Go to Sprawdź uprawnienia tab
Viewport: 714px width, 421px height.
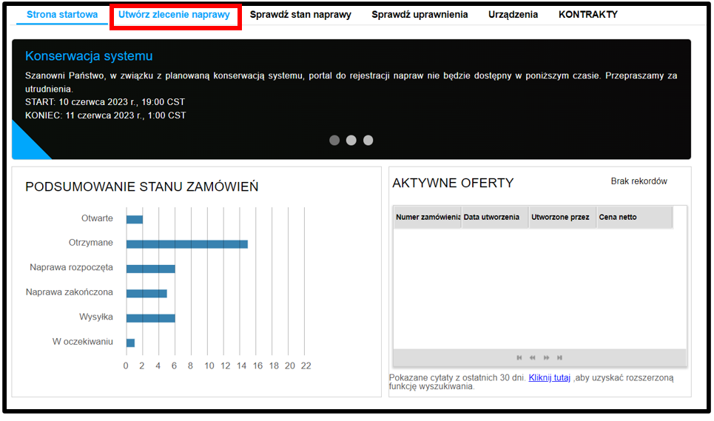[x=420, y=15]
